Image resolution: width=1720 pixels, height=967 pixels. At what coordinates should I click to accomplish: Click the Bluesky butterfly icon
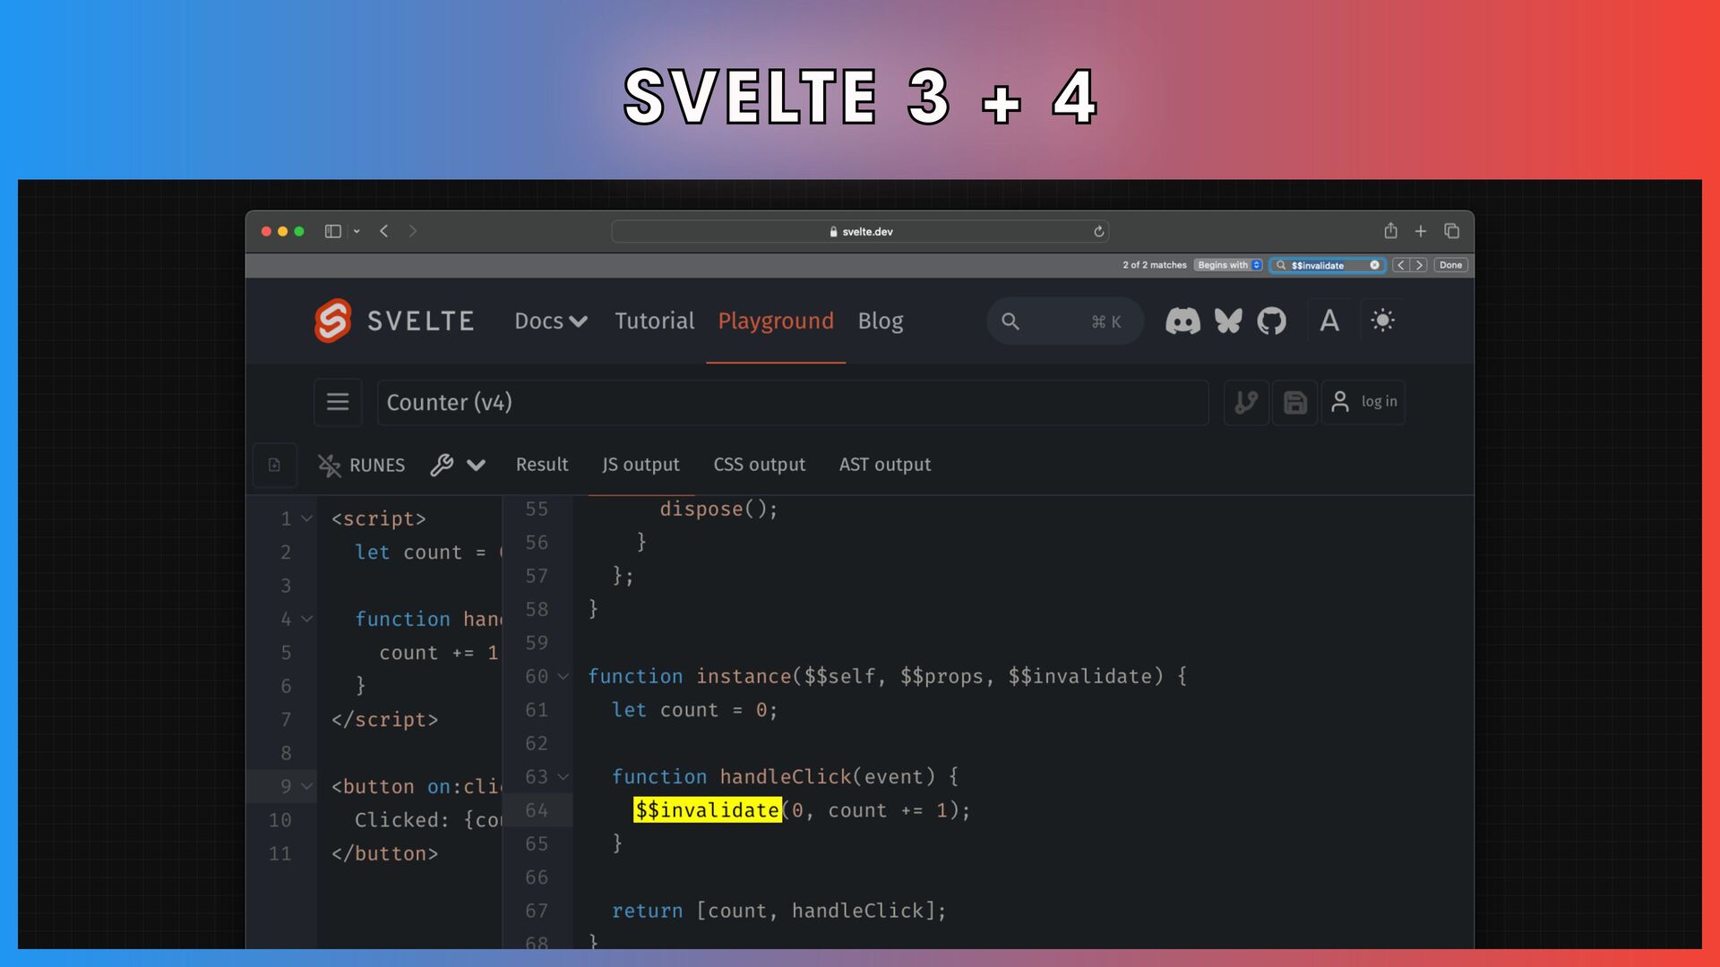(x=1227, y=321)
